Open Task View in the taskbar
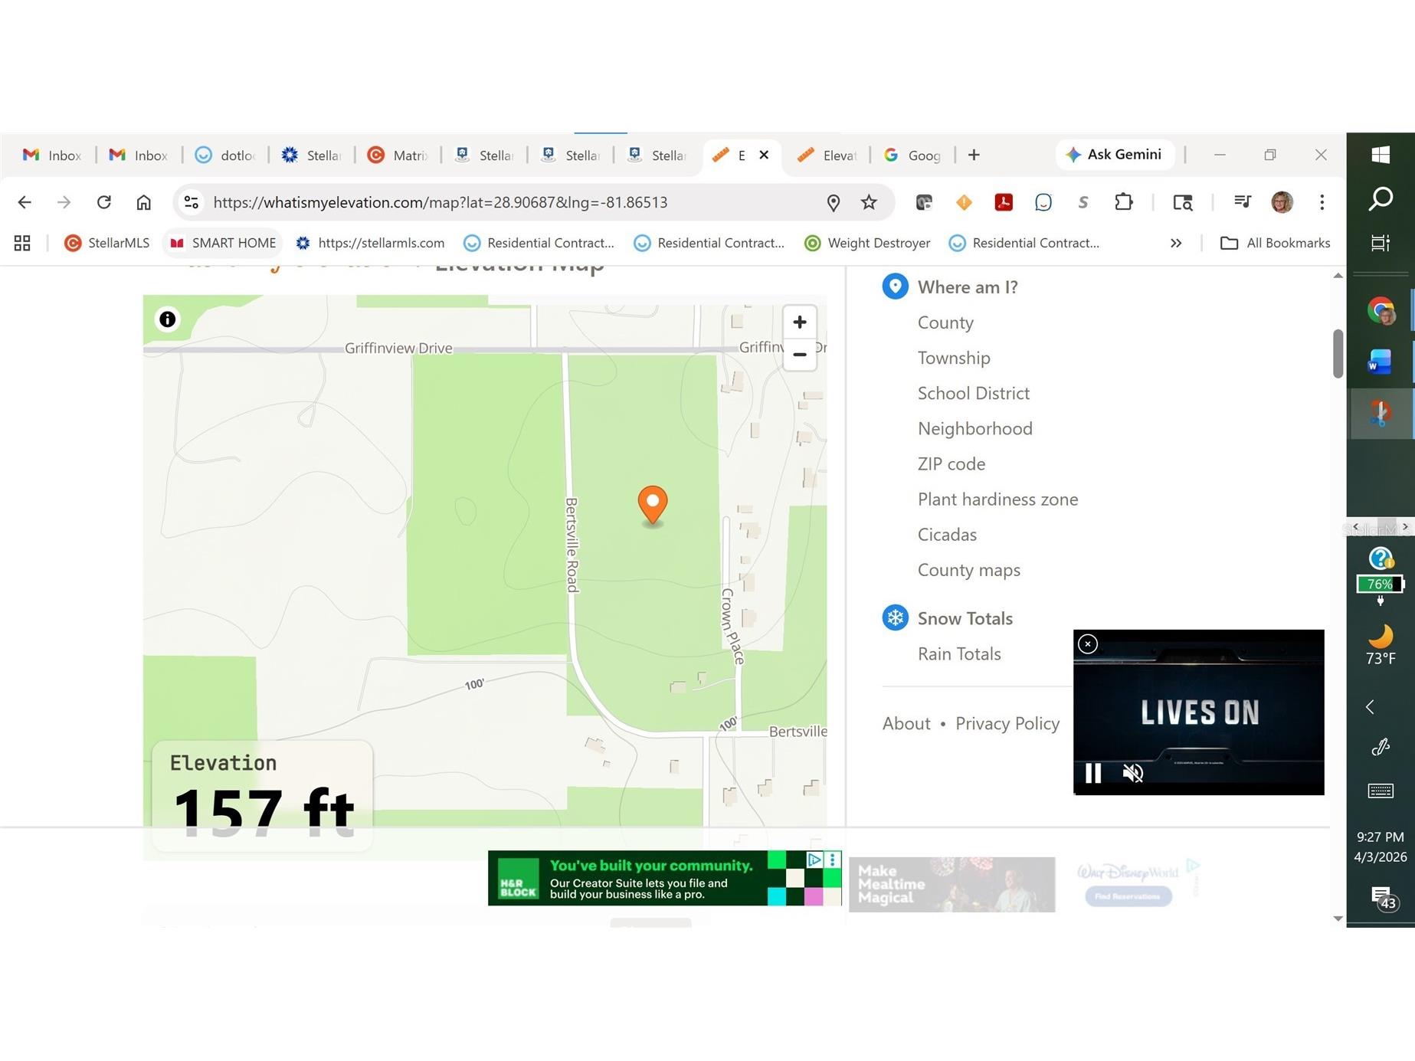Viewport: 1415px width, 1061px height. coord(1381,243)
